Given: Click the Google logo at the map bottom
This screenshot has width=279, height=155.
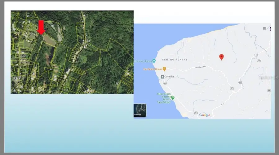Looking at the screenshot, I should coord(205,115).
